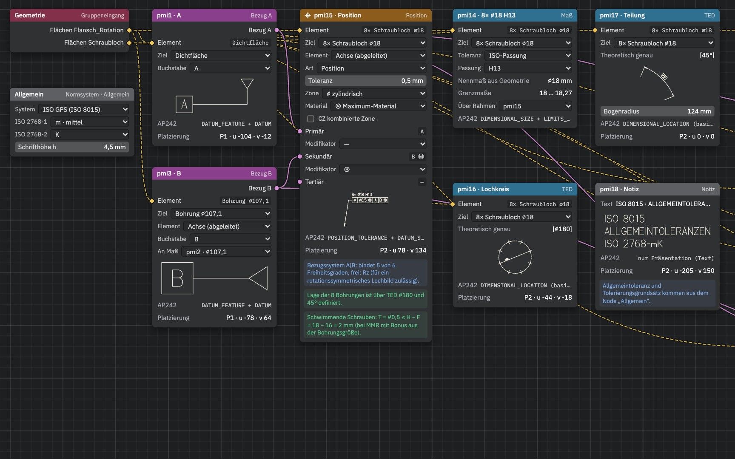Click the Tertiär input socket
This screenshot has width=735, height=459.
click(x=300, y=182)
